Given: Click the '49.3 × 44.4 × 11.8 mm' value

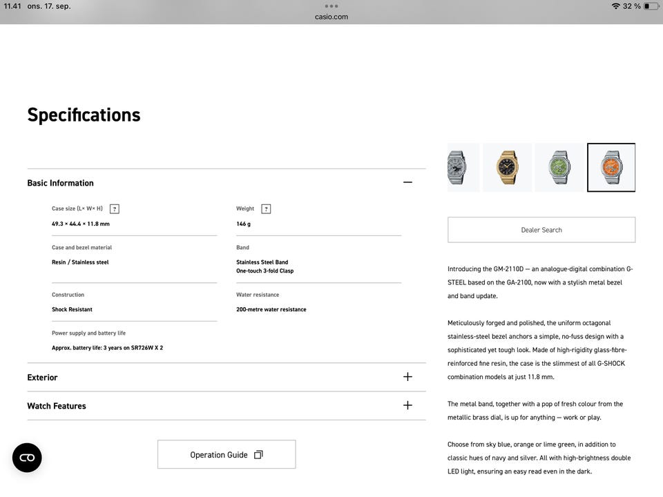Looking at the screenshot, I should tap(81, 224).
